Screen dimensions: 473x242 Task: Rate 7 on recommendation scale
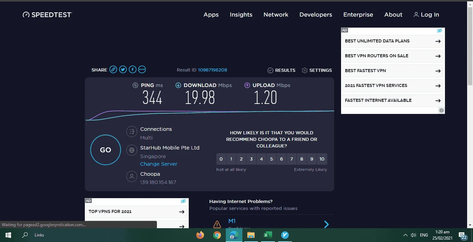292,159
